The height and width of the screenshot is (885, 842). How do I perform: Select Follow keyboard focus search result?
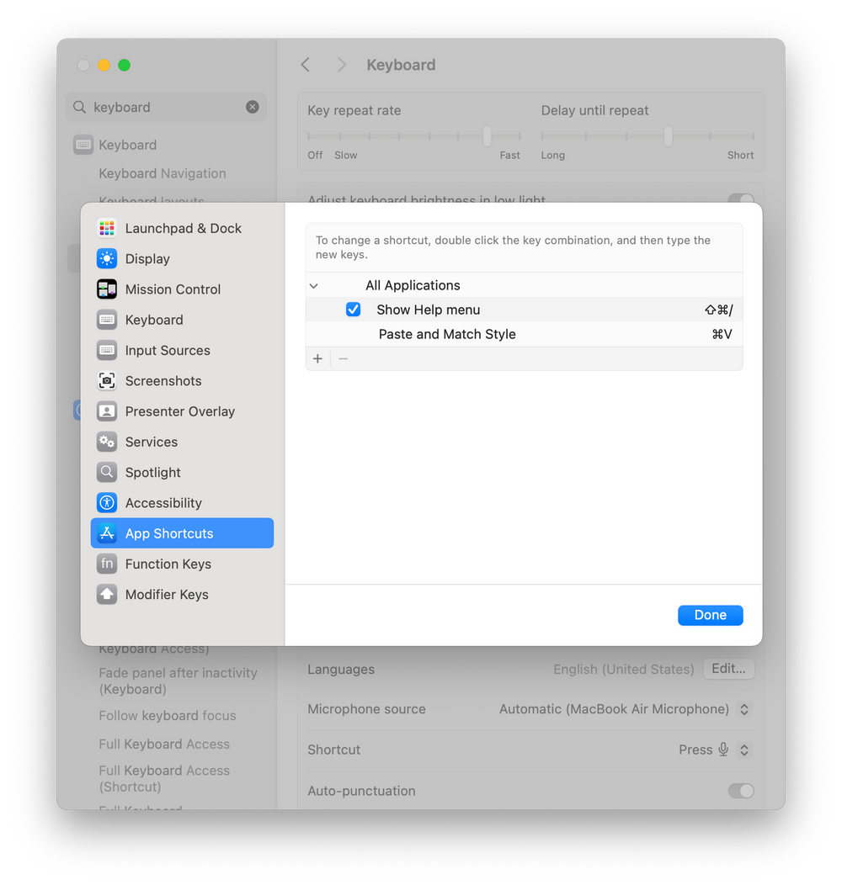pos(168,715)
